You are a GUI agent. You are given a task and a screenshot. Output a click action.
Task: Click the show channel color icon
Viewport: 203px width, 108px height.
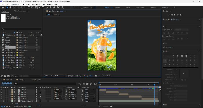85,76
